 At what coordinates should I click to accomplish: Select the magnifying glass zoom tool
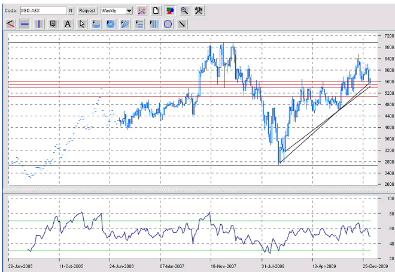pyautogui.click(x=184, y=11)
